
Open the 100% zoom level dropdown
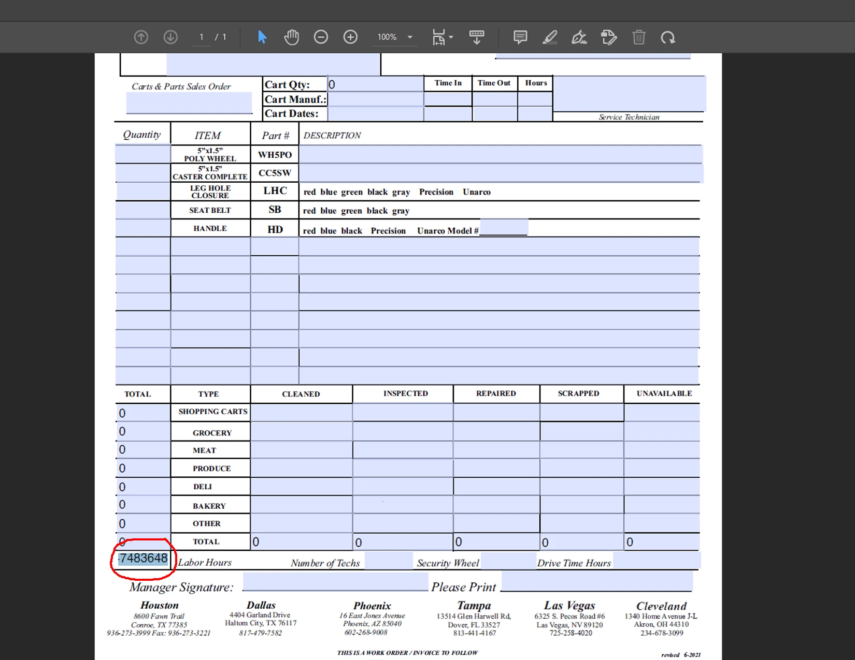[395, 37]
